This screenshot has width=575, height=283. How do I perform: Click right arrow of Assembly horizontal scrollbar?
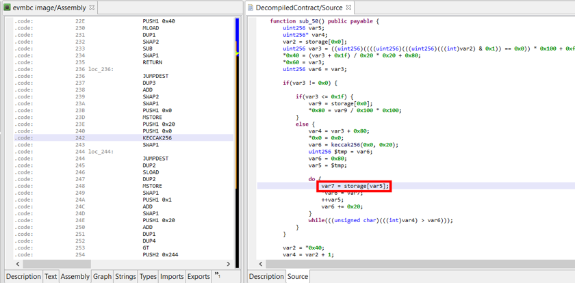[x=228, y=264]
